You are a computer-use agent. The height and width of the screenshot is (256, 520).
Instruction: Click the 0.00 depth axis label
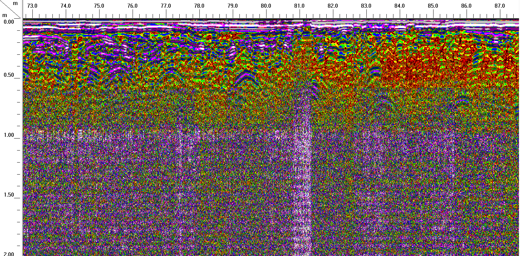9,22
